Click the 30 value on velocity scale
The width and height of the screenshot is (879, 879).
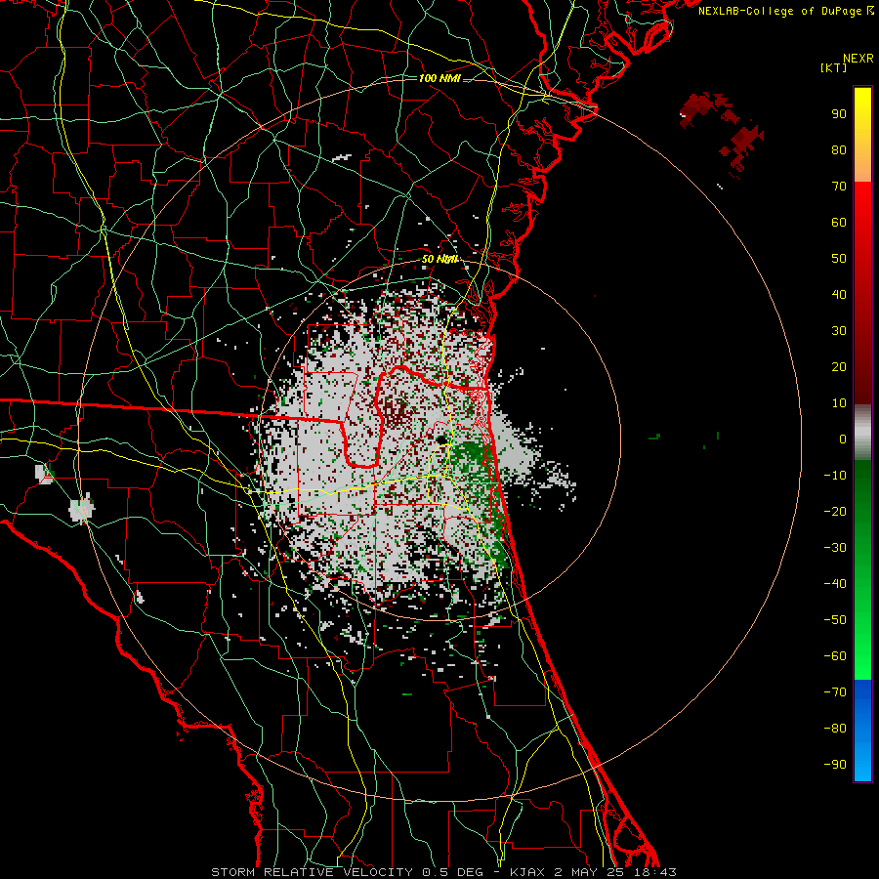coord(839,331)
